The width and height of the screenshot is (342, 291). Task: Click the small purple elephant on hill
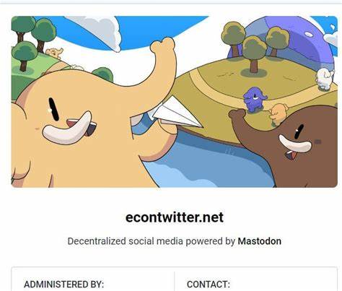click(x=255, y=100)
